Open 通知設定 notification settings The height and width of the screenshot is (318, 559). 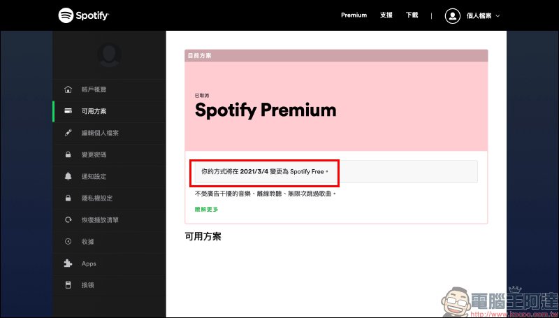pyautogui.click(x=94, y=176)
